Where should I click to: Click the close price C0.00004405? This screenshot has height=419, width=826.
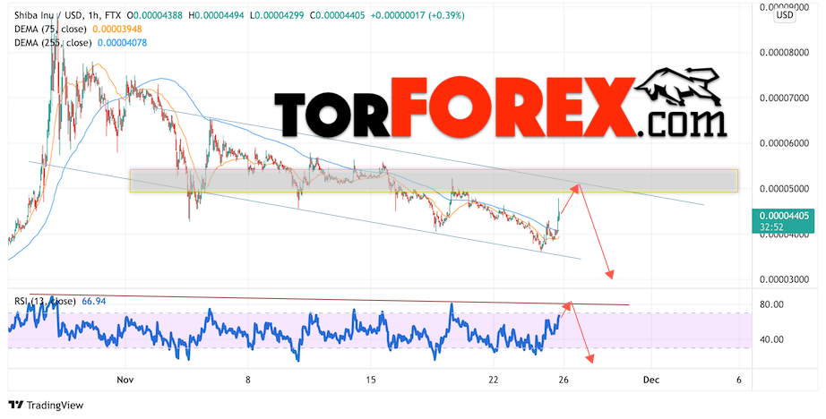click(x=337, y=16)
